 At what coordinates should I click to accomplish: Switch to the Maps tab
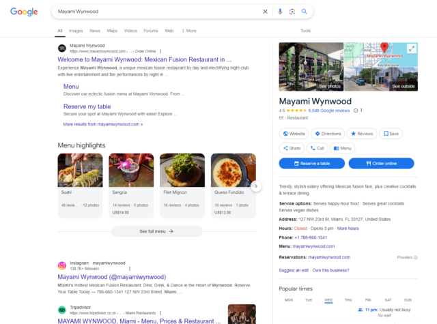point(112,31)
